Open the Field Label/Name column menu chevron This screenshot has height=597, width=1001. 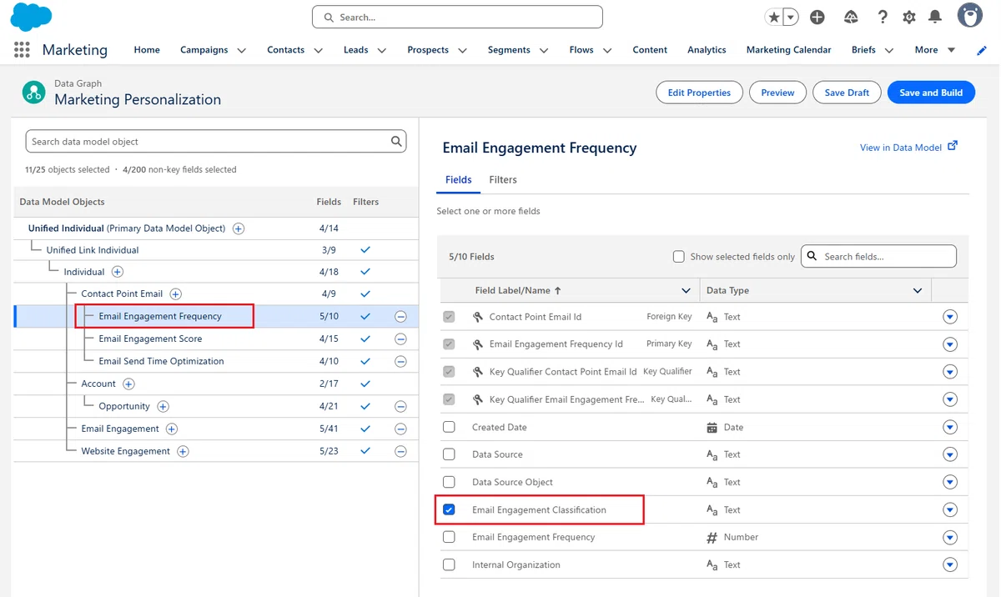pyautogui.click(x=686, y=291)
